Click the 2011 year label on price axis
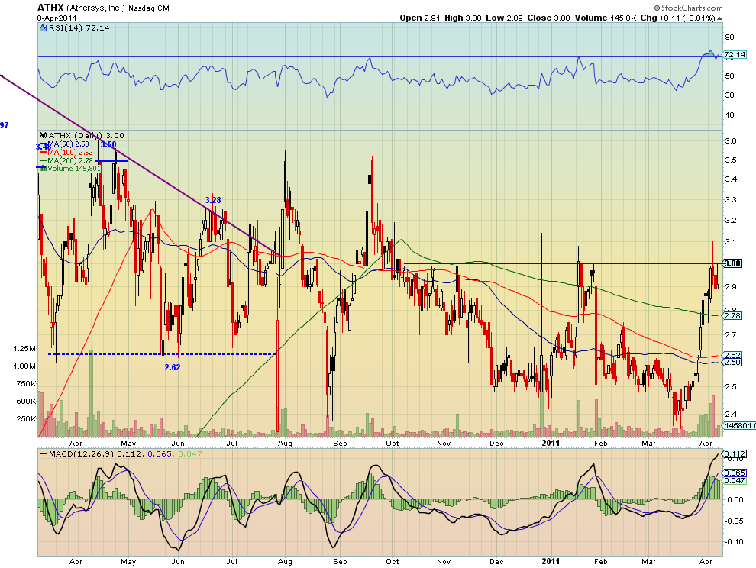 click(551, 443)
